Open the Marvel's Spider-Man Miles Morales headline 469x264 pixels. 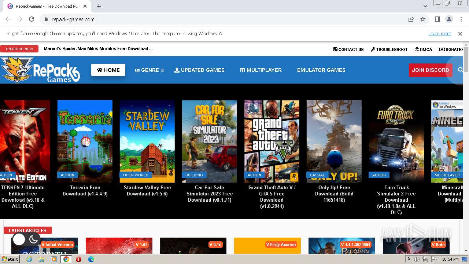[98, 49]
